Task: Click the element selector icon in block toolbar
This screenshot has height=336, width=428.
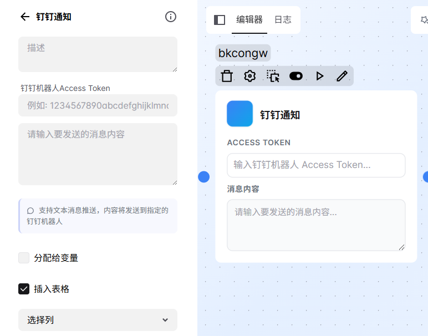Action: tap(273, 76)
